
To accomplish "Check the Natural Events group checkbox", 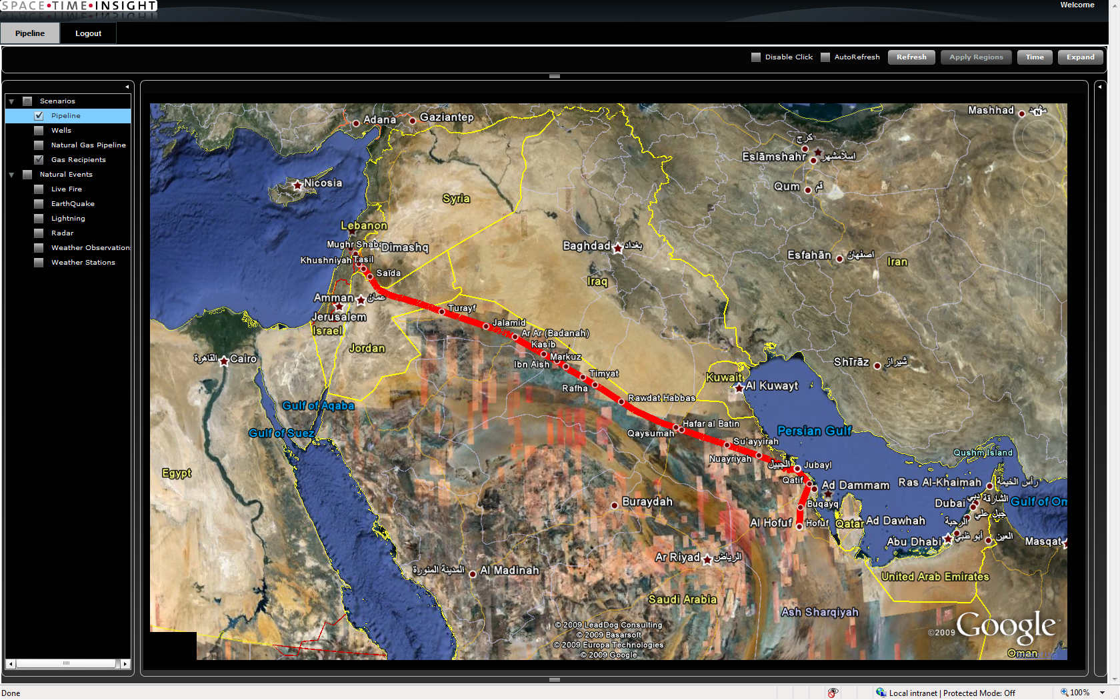I will (27, 175).
